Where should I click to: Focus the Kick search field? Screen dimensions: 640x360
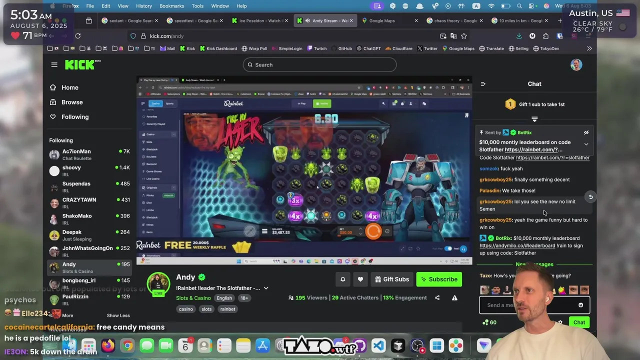319,64
